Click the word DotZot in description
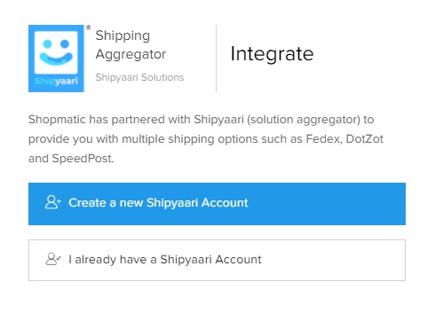 pos(365,138)
